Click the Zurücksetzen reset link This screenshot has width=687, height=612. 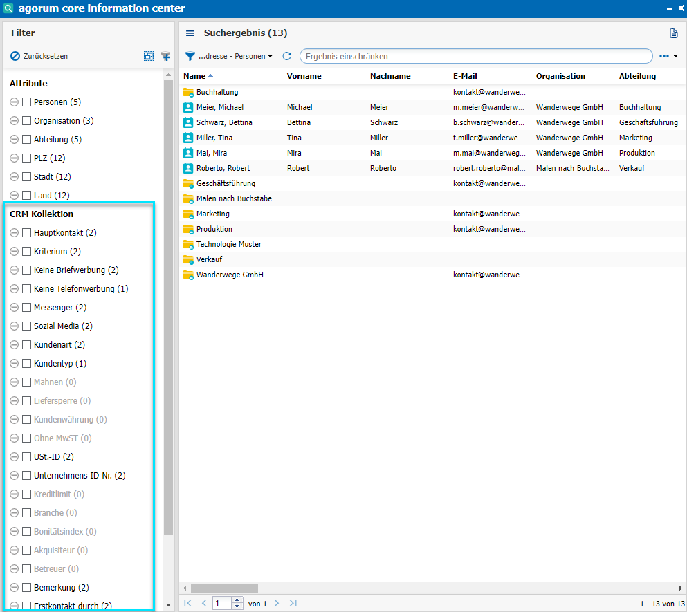coord(46,56)
